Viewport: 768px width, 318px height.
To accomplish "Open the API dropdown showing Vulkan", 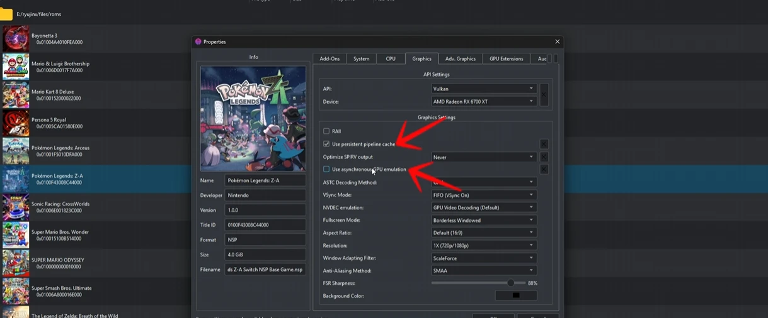I will (x=483, y=89).
